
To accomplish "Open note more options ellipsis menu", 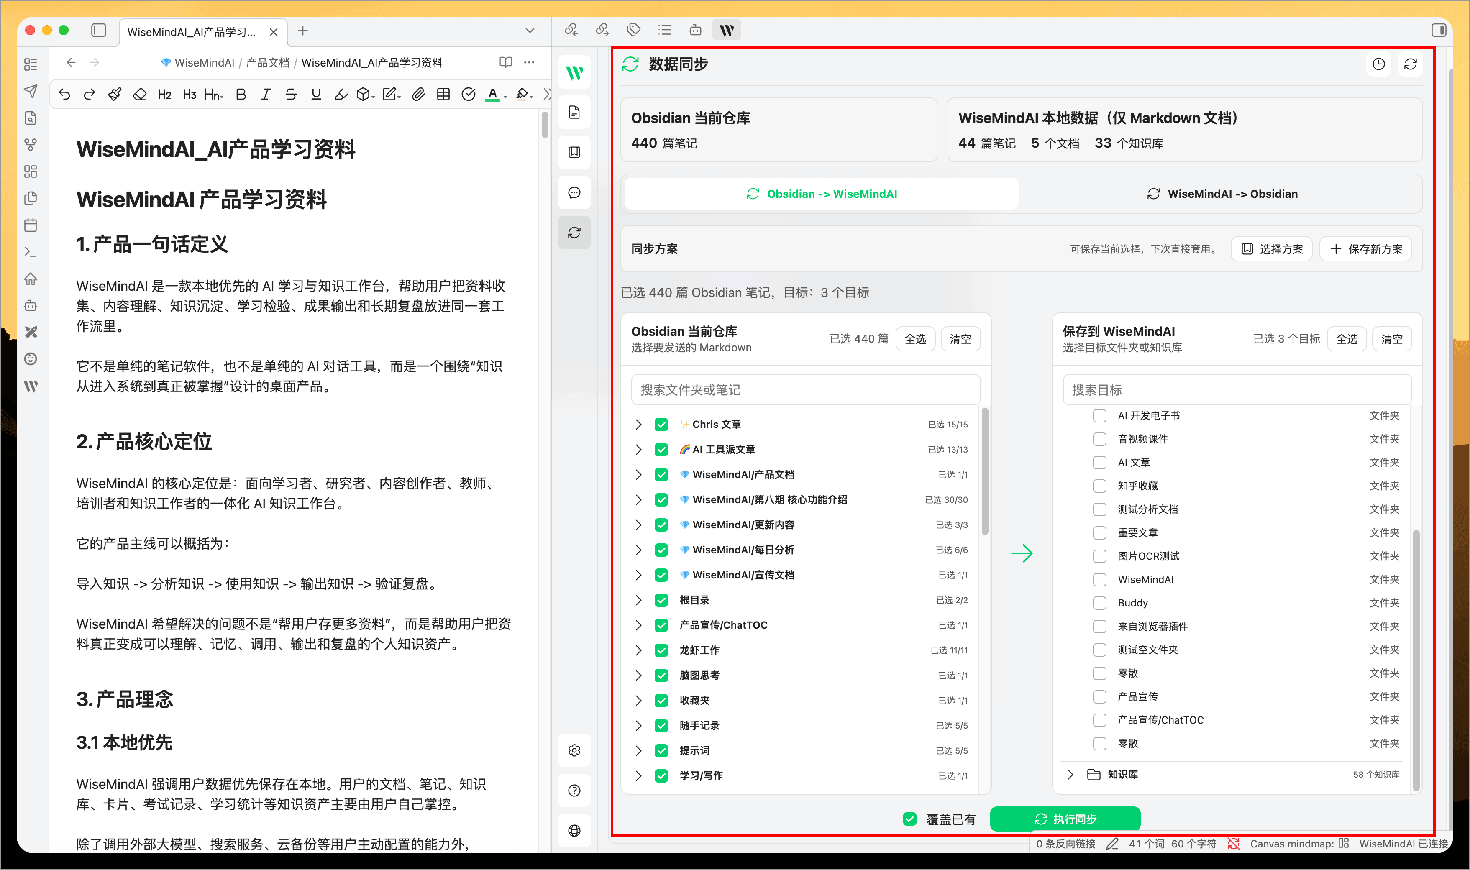I will click(529, 62).
